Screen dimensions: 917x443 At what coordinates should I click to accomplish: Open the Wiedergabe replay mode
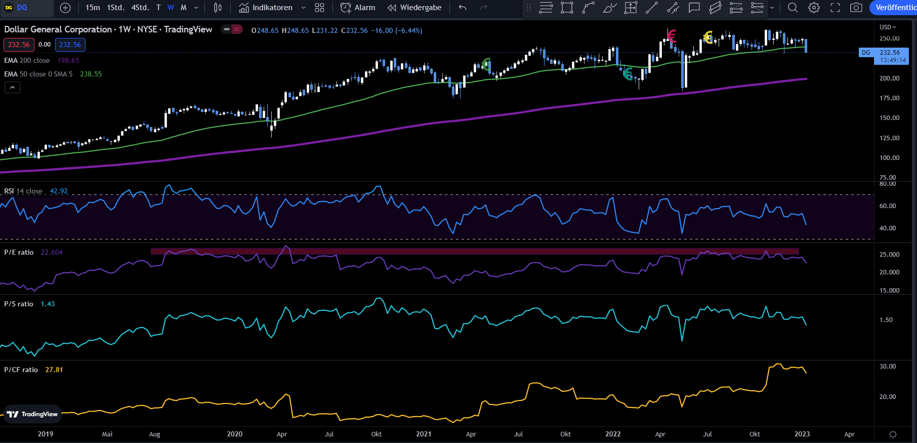click(414, 8)
